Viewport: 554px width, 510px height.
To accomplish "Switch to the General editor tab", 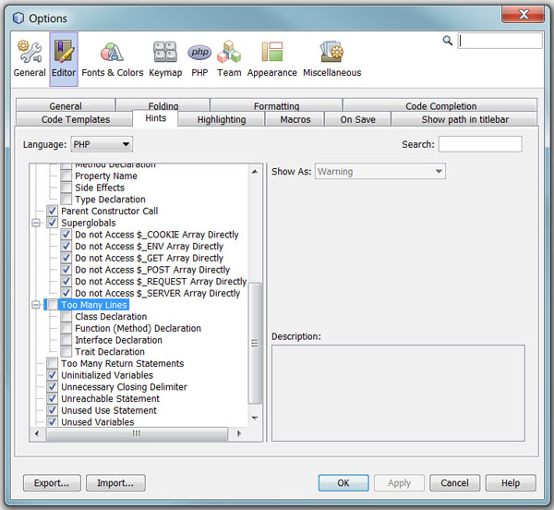I will tap(66, 106).
